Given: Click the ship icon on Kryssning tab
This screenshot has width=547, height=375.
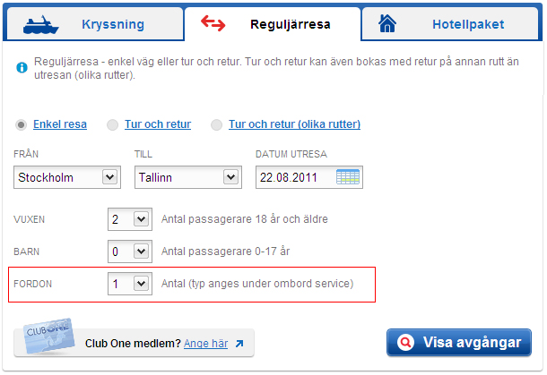Looking at the screenshot, I should coord(41,25).
